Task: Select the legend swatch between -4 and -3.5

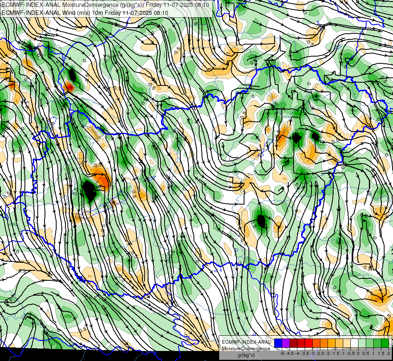Action: click(x=301, y=343)
